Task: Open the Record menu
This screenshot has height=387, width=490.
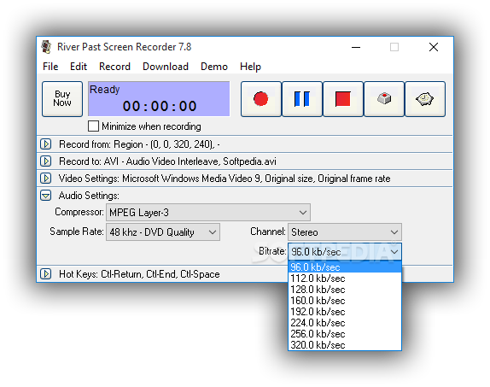Action: (114, 67)
